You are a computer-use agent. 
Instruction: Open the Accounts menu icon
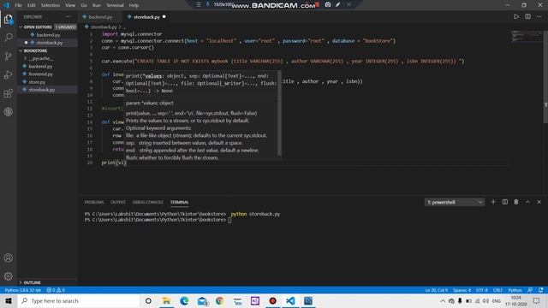click(x=9, y=258)
